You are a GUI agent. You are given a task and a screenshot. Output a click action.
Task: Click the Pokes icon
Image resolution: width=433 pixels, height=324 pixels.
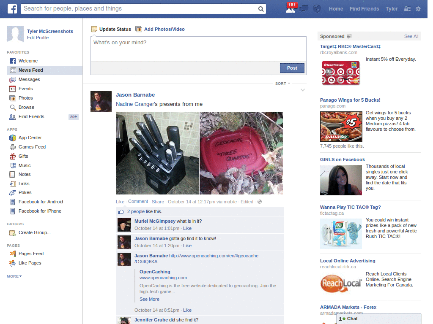click(12, 193)
